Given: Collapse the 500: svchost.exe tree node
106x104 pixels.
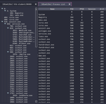Looking at the screenshot, I should click(x=8, y=52).
